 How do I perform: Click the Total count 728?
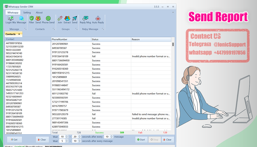coord(79,133)
